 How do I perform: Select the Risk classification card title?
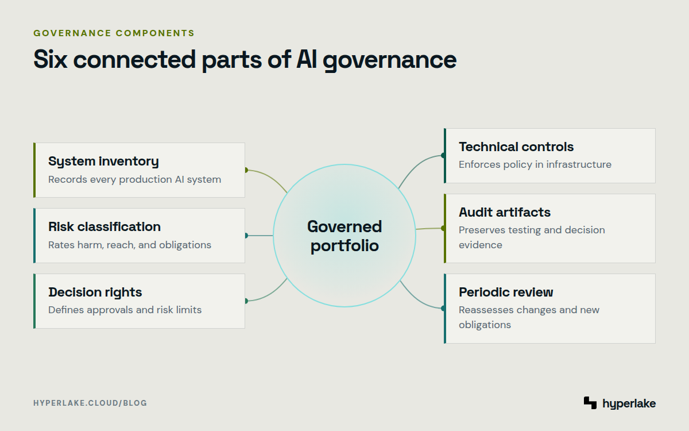104,226
